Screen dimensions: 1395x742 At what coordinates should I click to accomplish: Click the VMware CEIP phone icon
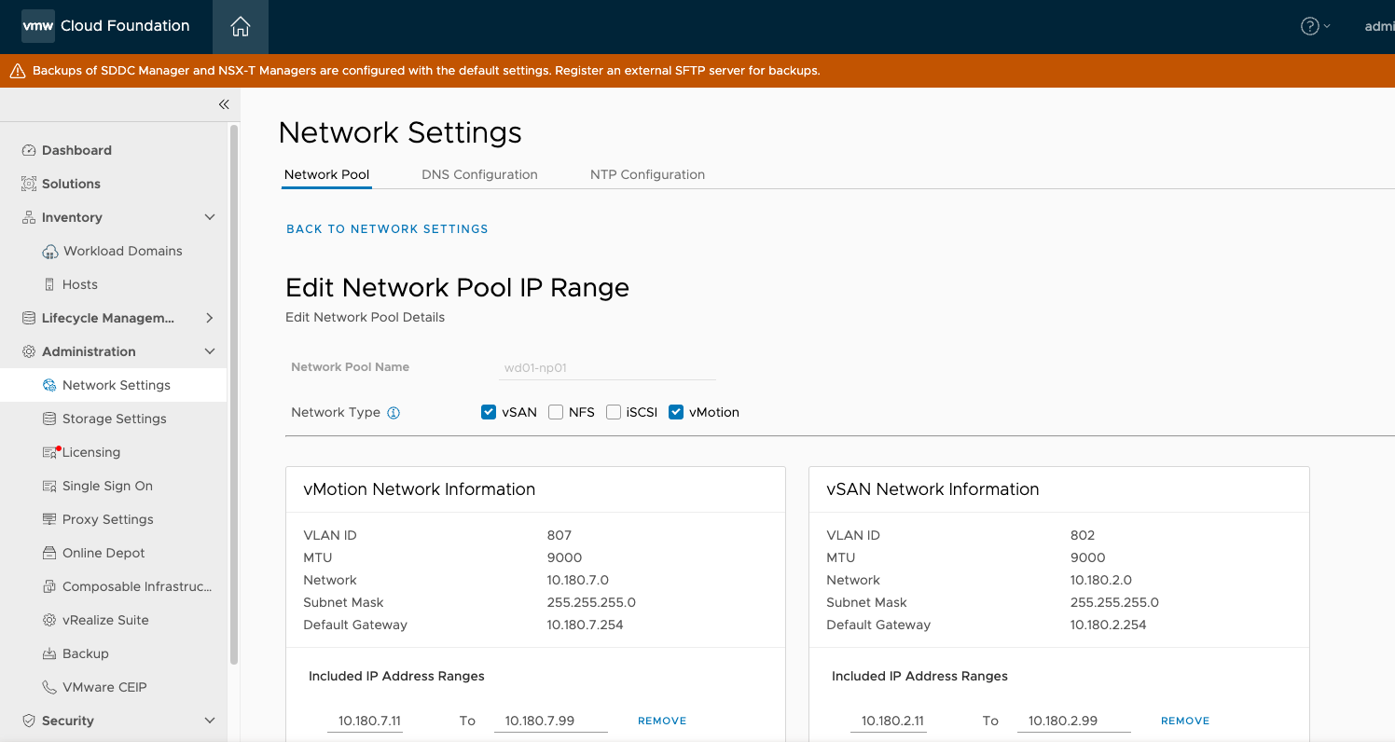tap(49, 687)
